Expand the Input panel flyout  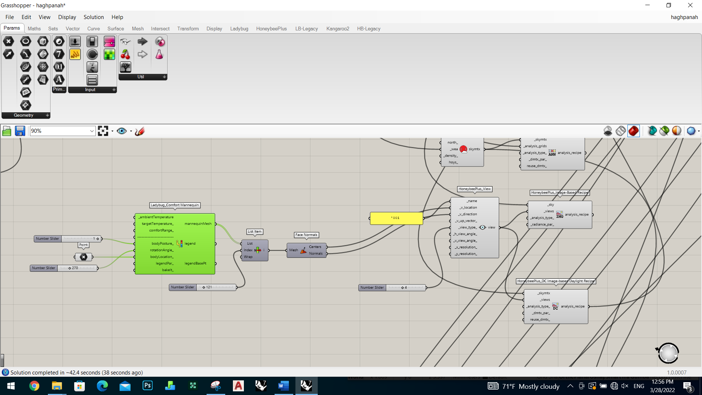(x=114, y=90)
